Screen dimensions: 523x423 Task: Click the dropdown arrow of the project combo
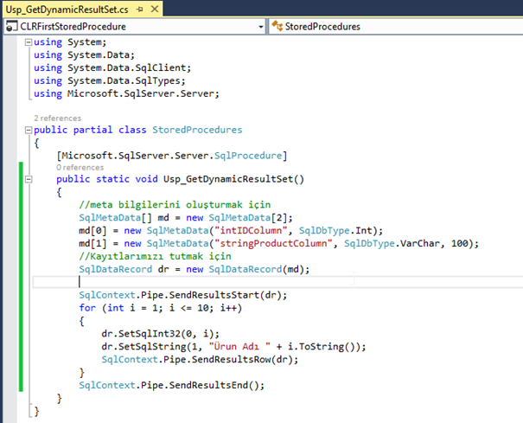[261, 27]
